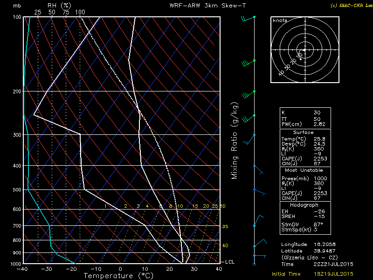Screen dimensions: 373x280
Task: Click the mixing ratio 1 label
Action: [105, 206]
